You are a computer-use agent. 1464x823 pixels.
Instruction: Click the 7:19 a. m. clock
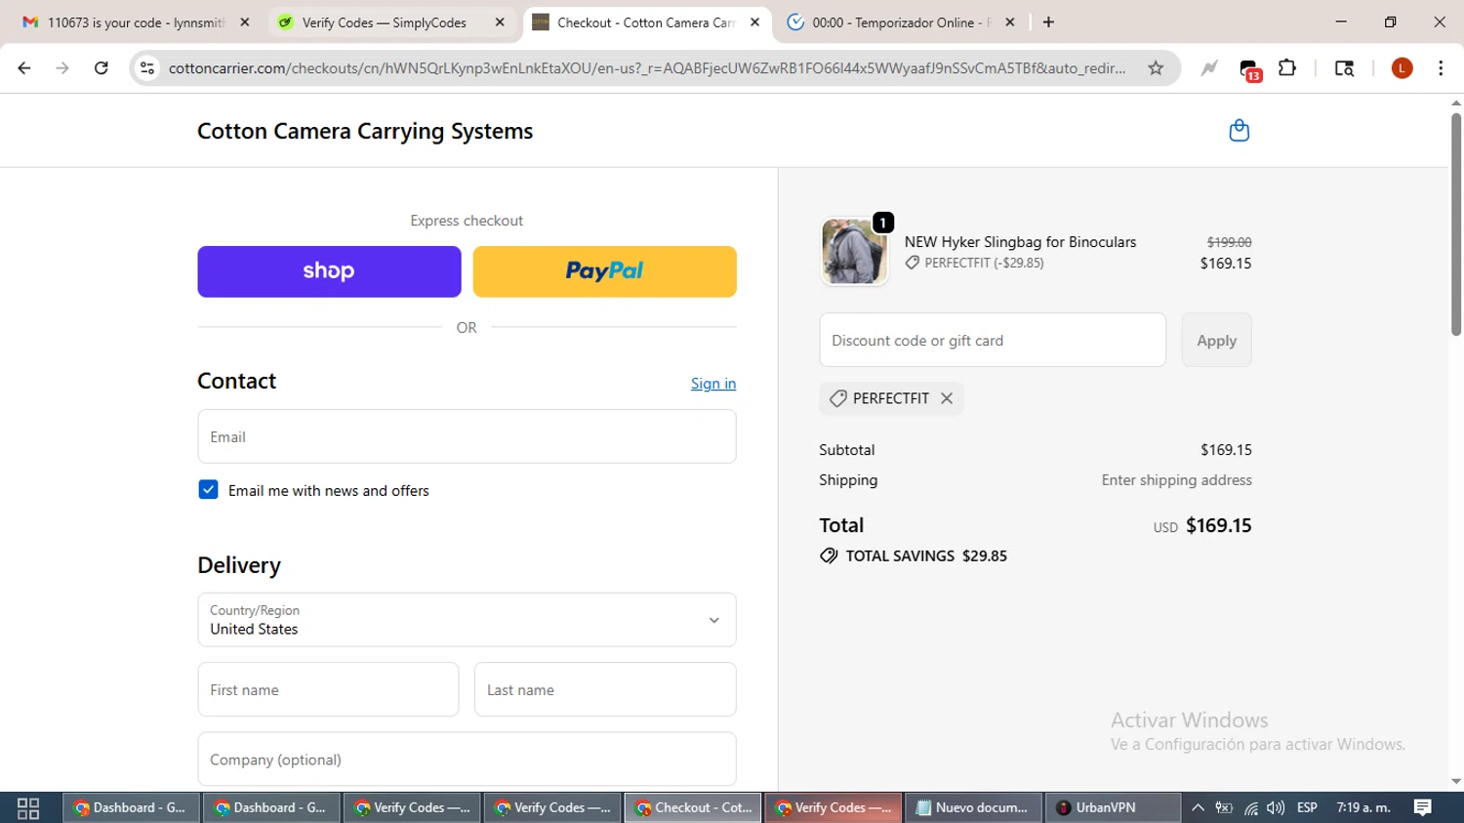click(1363, 807)
